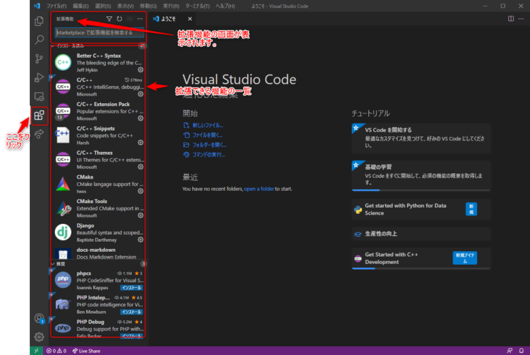Open 生産性の向上 walkthrough
Viewport: 530px width, 355px height.
coord(421,233)
